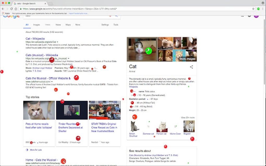Switch to the News search tab
Screen dimensions: 266x166
58,25
